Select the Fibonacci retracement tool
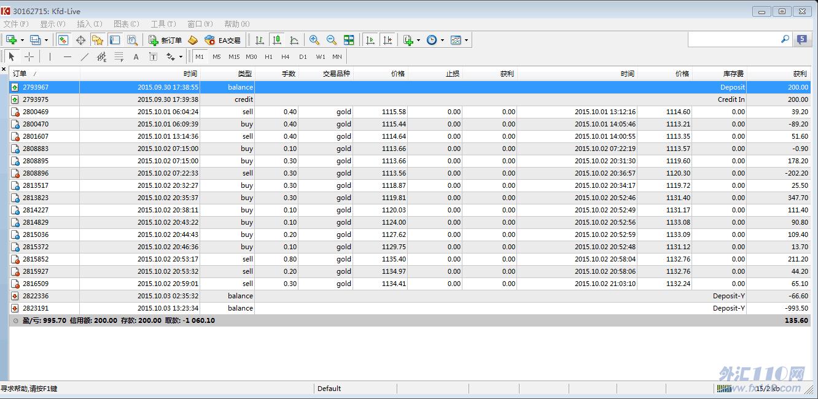 coord(119,56)
